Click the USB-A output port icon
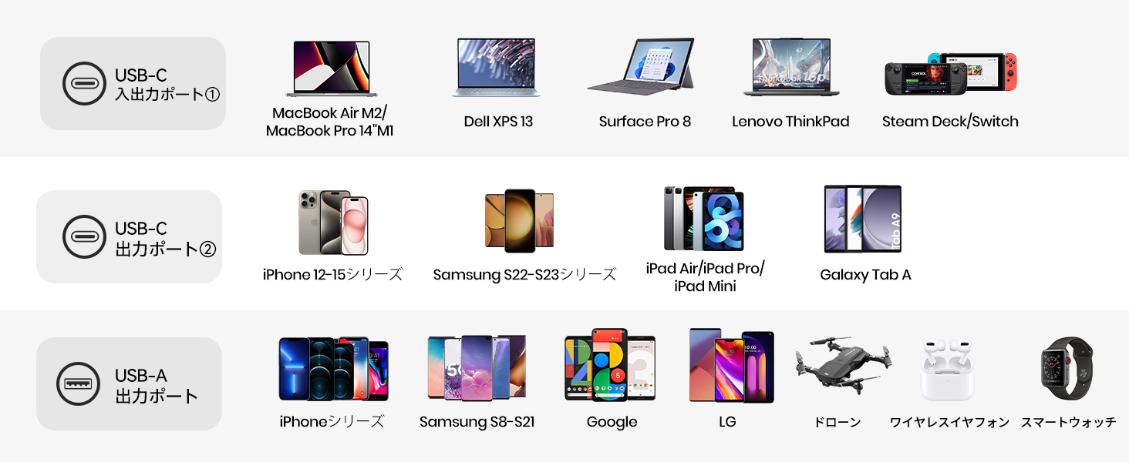Screen dimensions: 1129x462 (x=79, y=383)
